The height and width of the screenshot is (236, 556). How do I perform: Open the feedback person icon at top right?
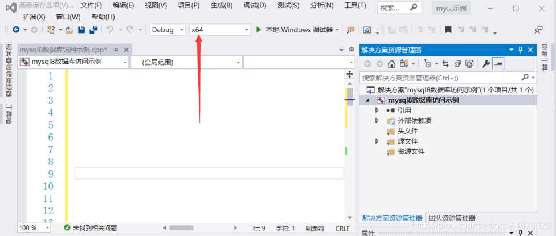tap(539, 30)
